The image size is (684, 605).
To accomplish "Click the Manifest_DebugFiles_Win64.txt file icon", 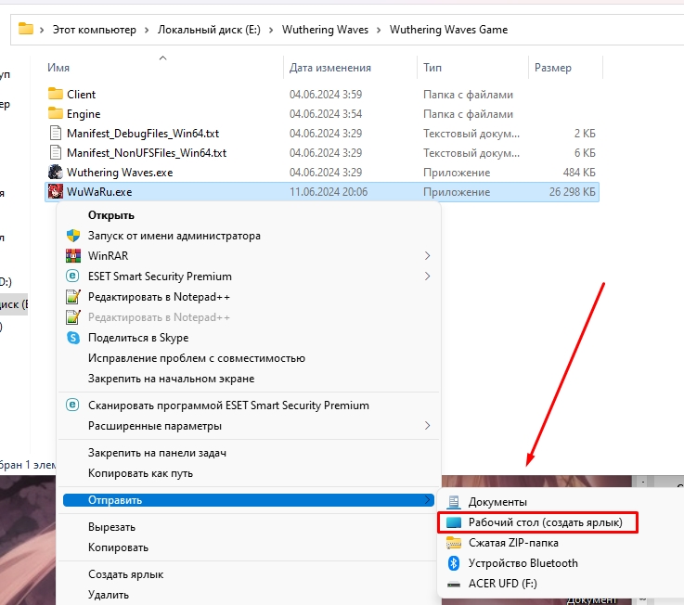I will (x=56, y=133).
